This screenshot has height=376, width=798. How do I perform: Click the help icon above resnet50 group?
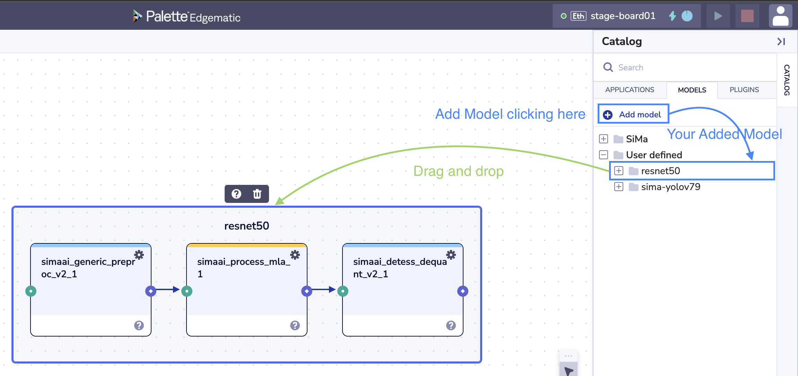tap(236, 194)
